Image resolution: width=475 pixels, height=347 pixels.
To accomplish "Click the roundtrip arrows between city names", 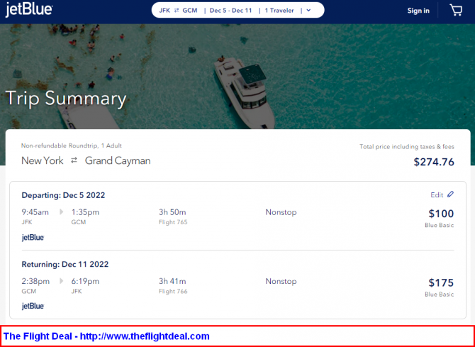I will point(74,160).
